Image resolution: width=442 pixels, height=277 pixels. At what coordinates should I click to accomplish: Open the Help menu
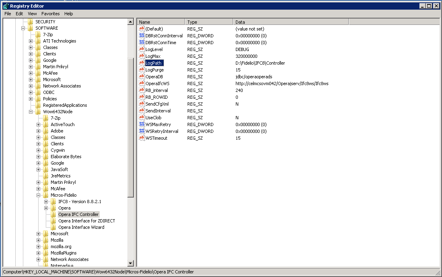pyautogui.click(x=68, y=14)
